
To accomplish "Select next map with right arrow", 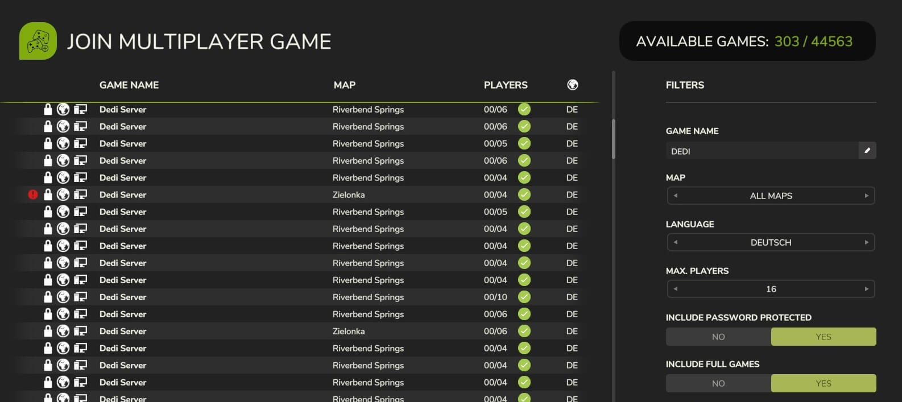I will pos(867,196).
